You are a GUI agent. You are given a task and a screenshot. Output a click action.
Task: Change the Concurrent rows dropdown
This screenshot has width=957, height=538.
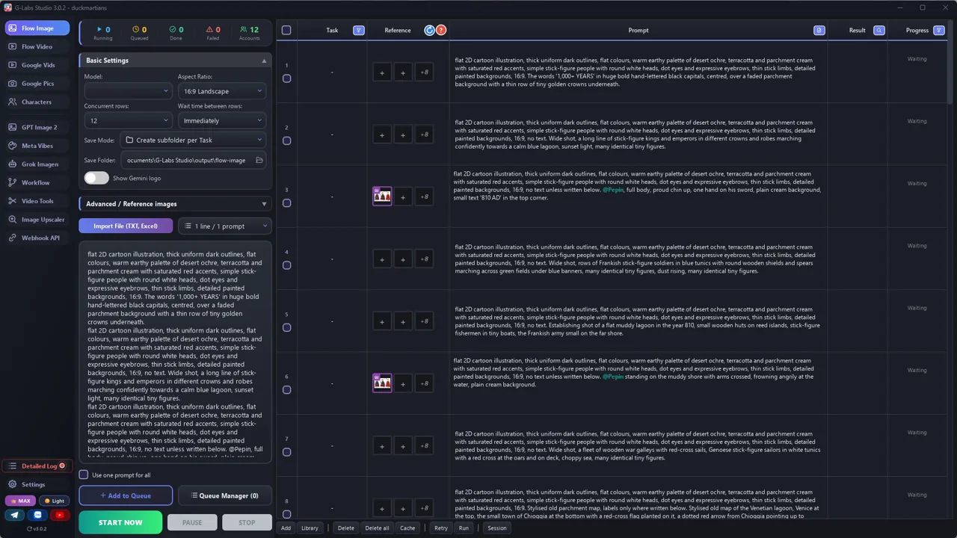[x=128, y=120]
